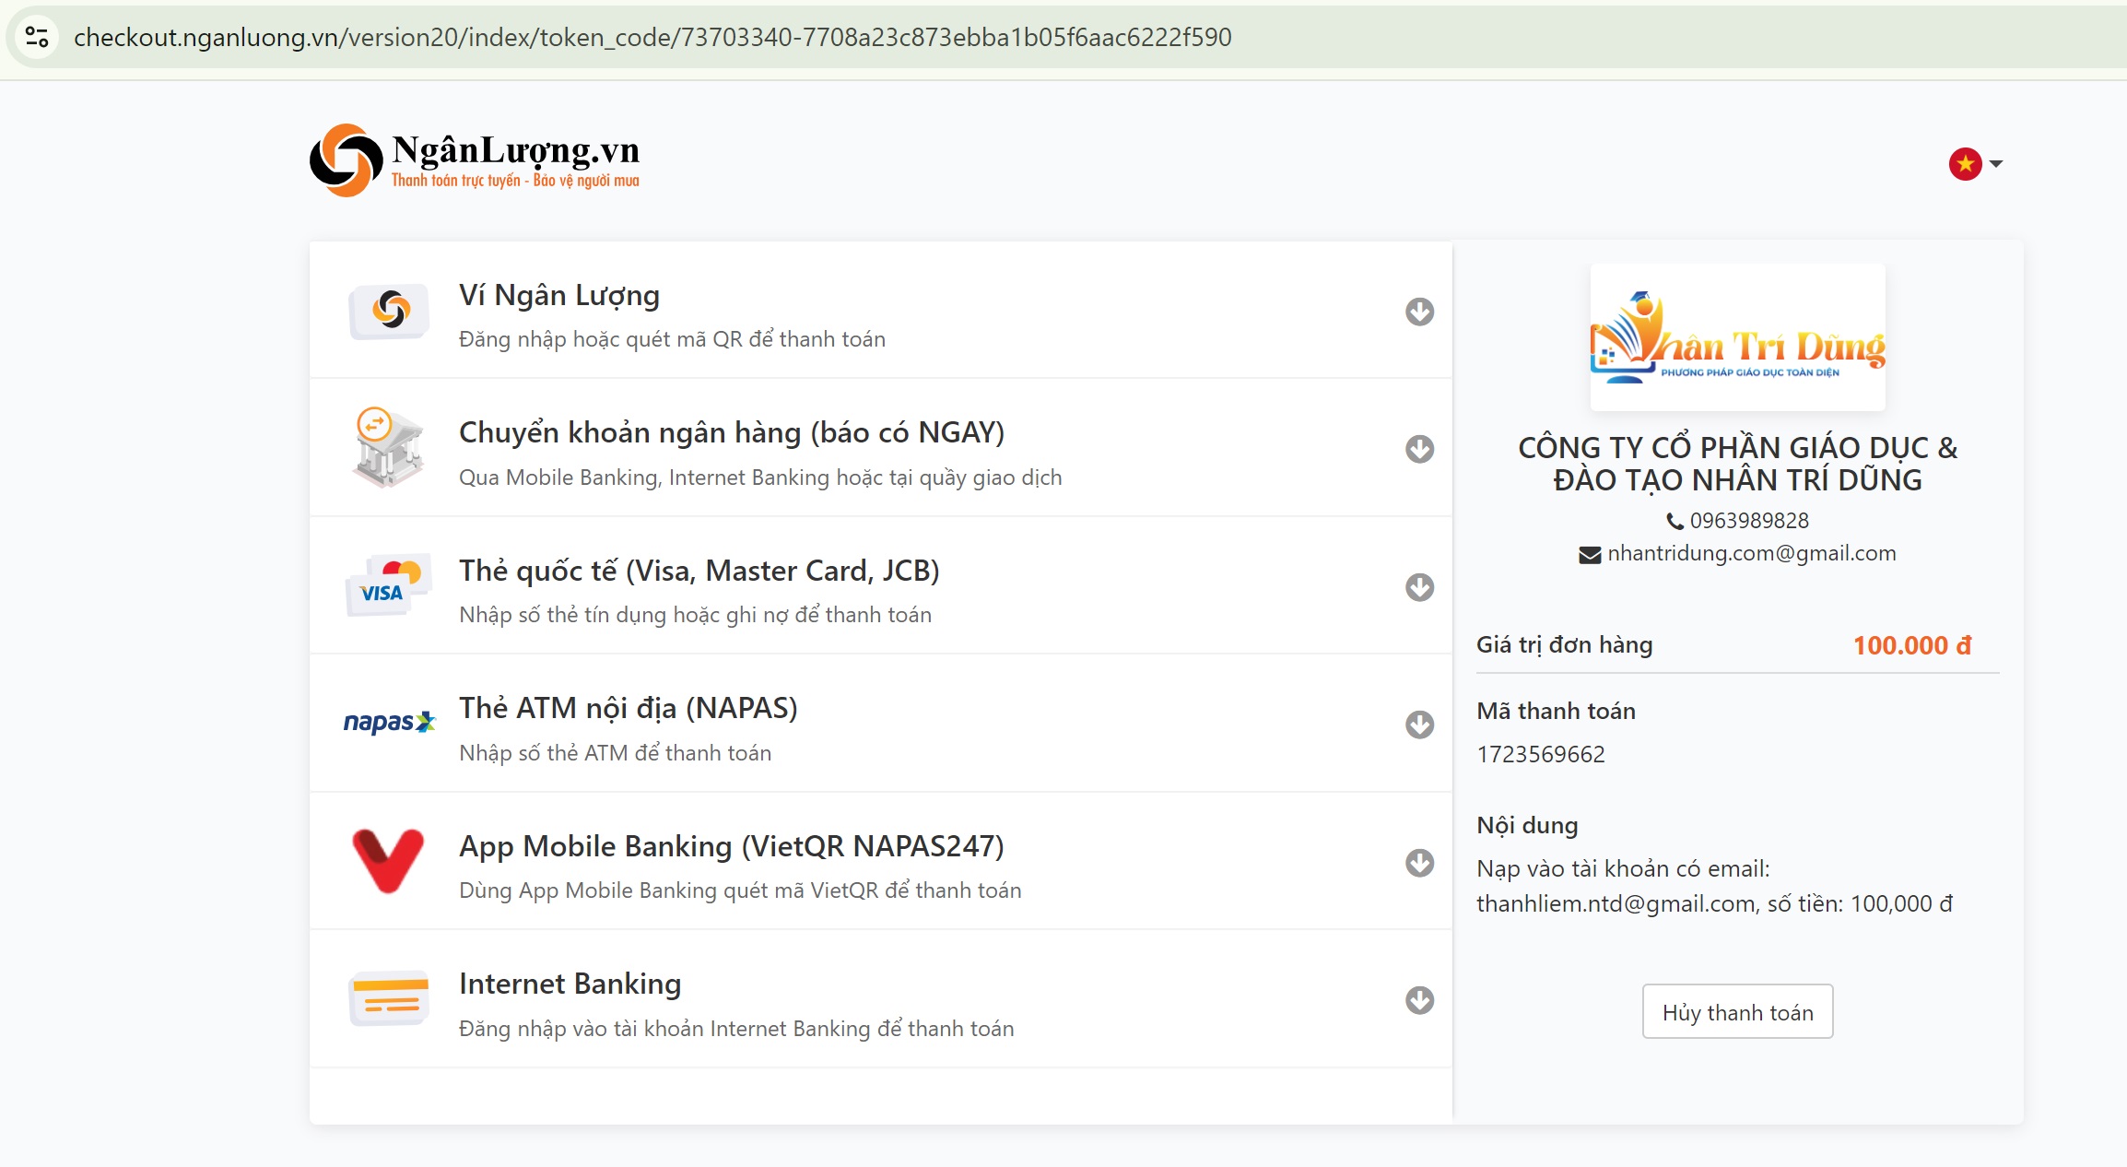Expand App Mobile Banking VietQR arrow

click(x=1419, y=863)
